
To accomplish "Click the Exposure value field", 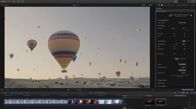I will tap(184, 28).
